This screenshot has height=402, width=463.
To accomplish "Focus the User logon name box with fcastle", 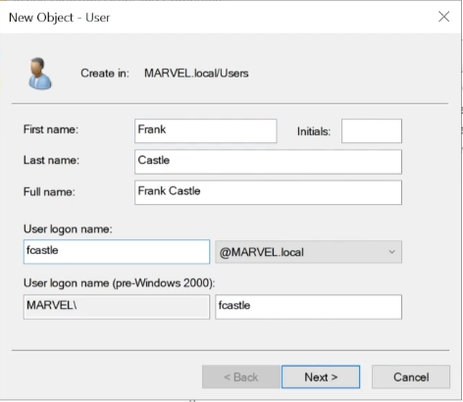I will tap(117, 252).
